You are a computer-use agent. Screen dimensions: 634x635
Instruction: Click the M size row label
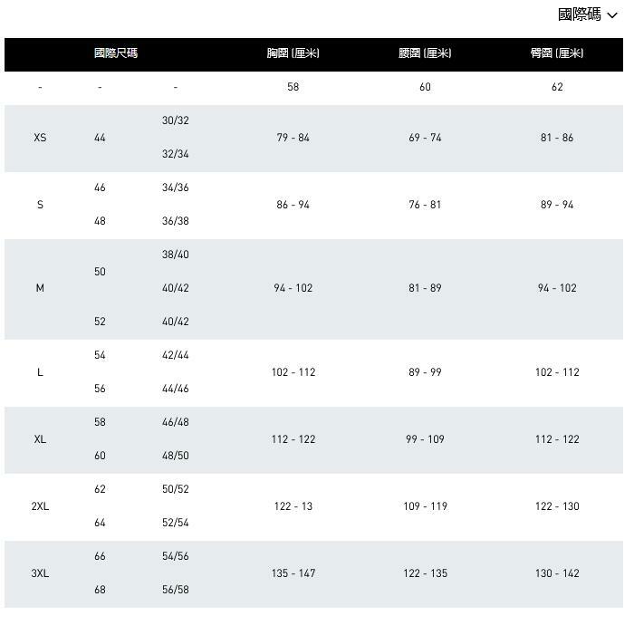pos(40,288)
